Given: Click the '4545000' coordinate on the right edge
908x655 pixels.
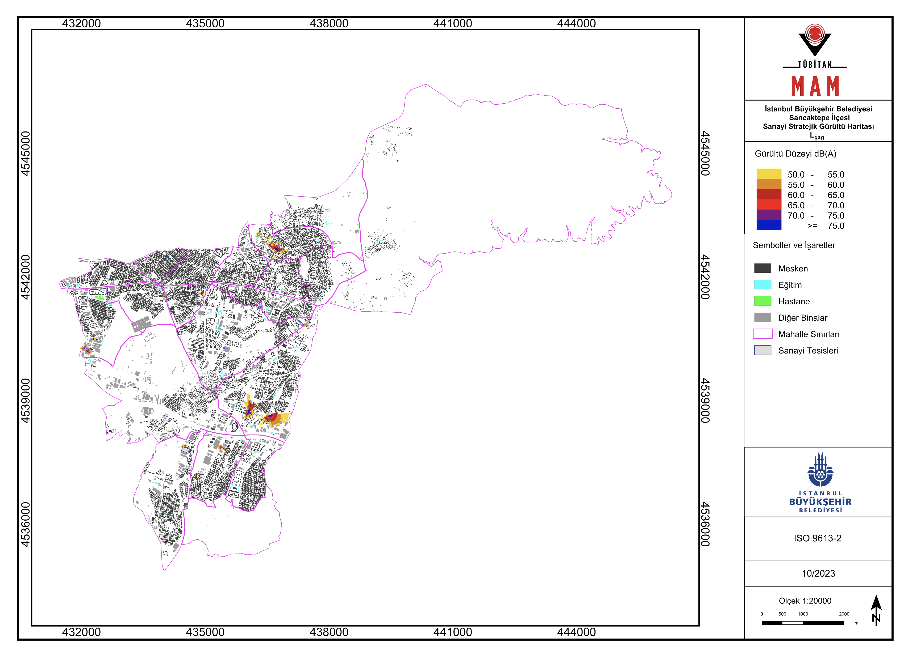Looking at the screenshot, I should (705, 154).
